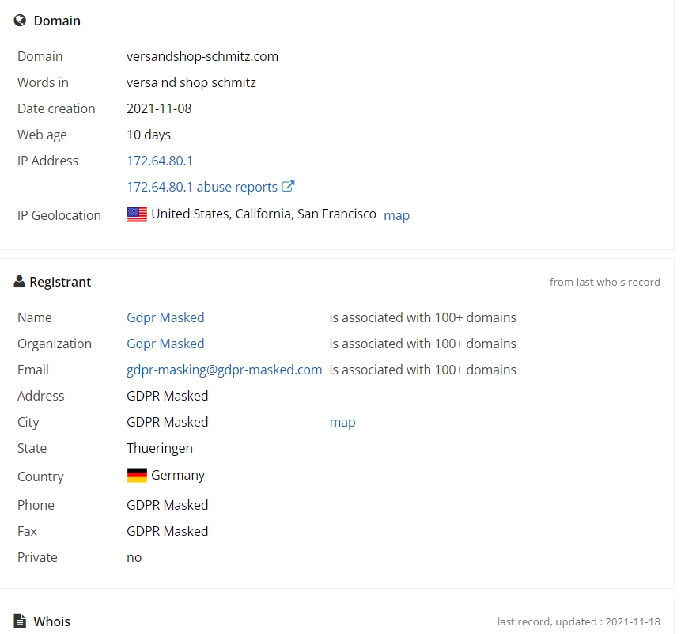681x634 pixels.
Task: Click 'is associated with 100+ domains' in Email row
Action: pos(422,370)
